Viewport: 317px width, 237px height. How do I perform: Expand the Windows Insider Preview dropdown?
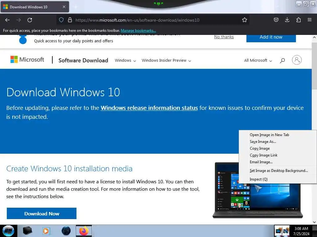click(166, 60)
